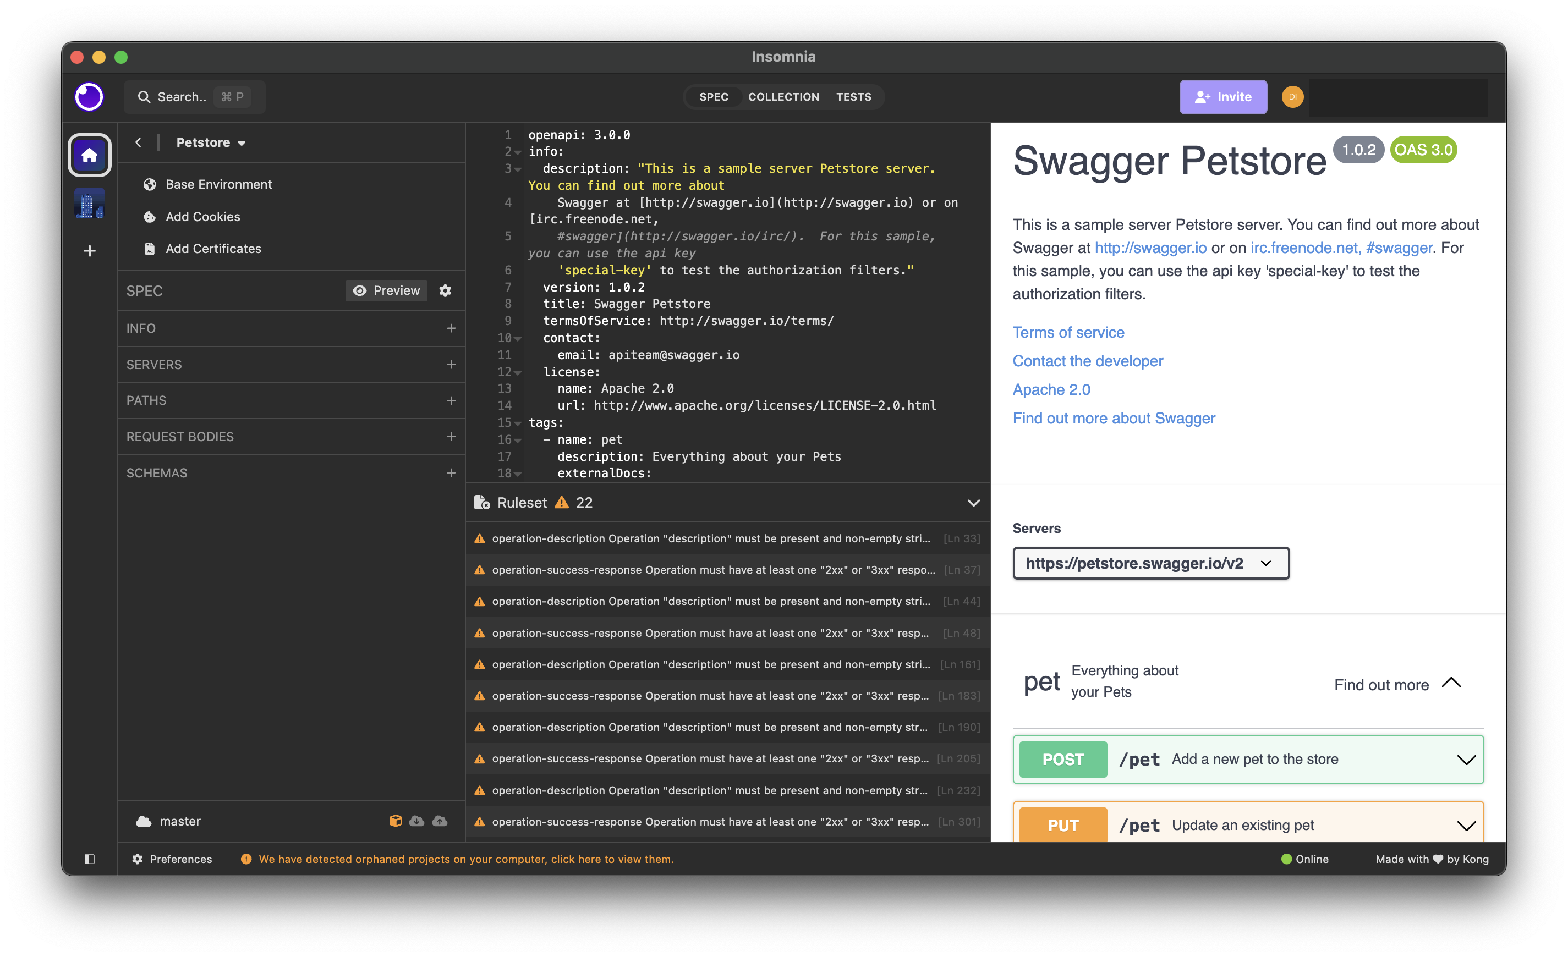Click the plus icon to add organization
Screen dimensions: 1568x957
tap(90, 251)
